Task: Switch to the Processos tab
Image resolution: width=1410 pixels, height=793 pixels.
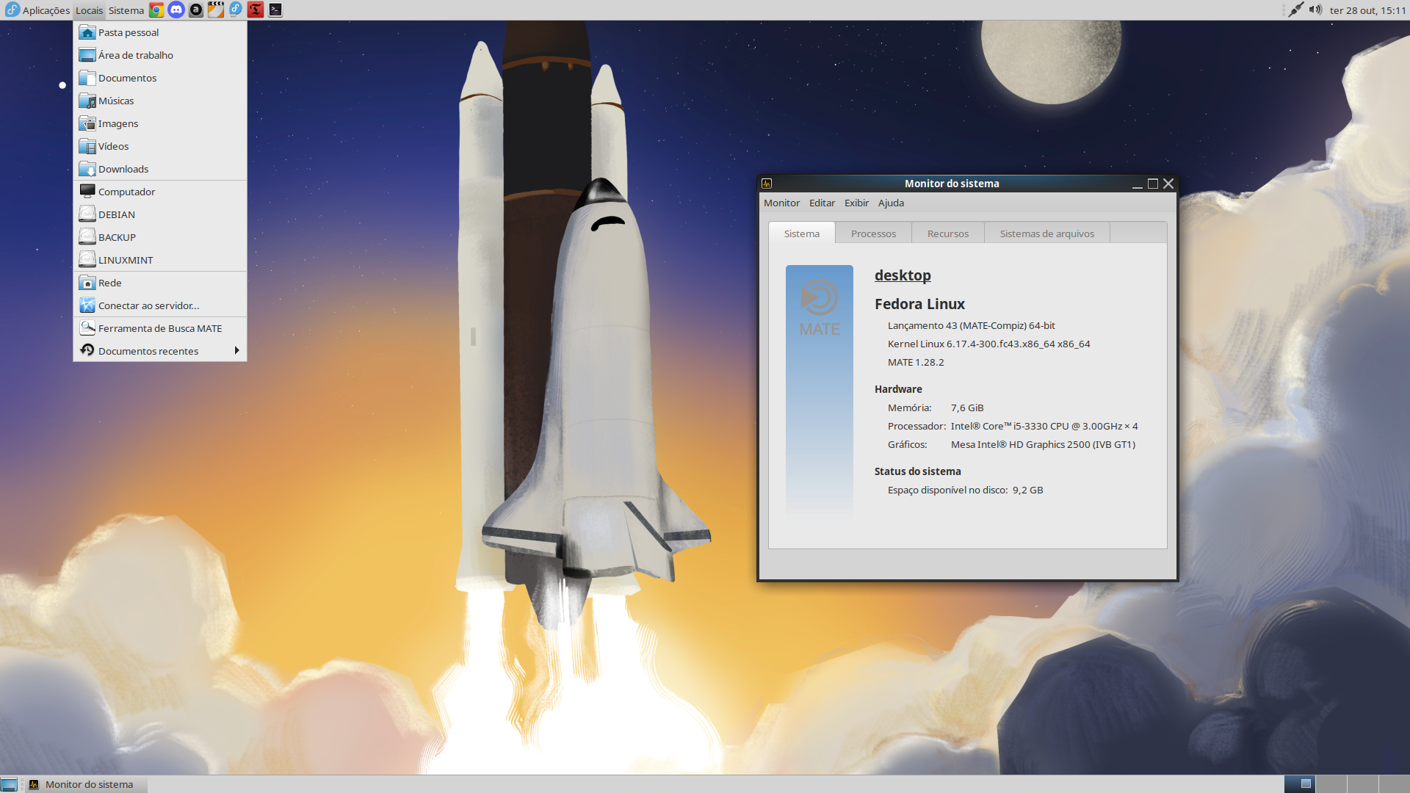Action: click(873, 233)
